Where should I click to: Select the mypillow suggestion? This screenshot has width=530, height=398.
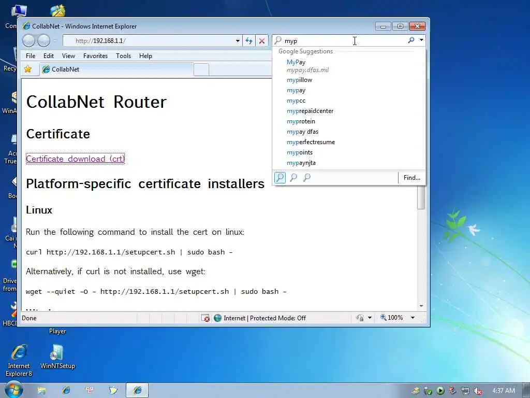click(x=349, y=80)
